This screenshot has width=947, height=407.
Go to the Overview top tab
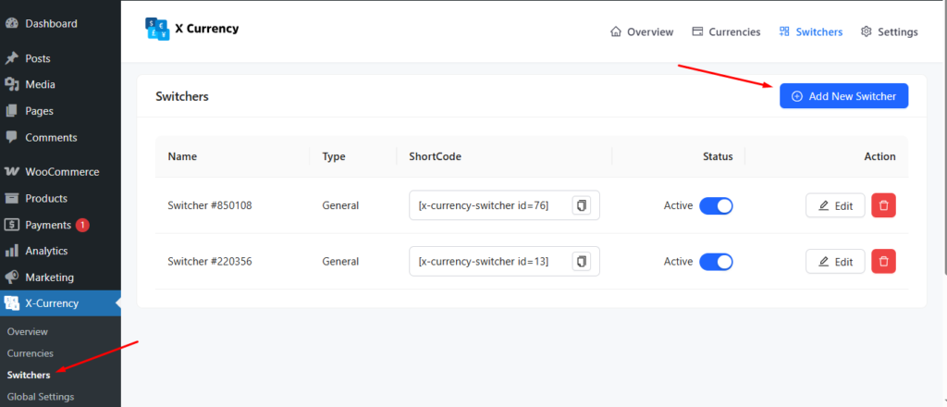tap(641, 31)
